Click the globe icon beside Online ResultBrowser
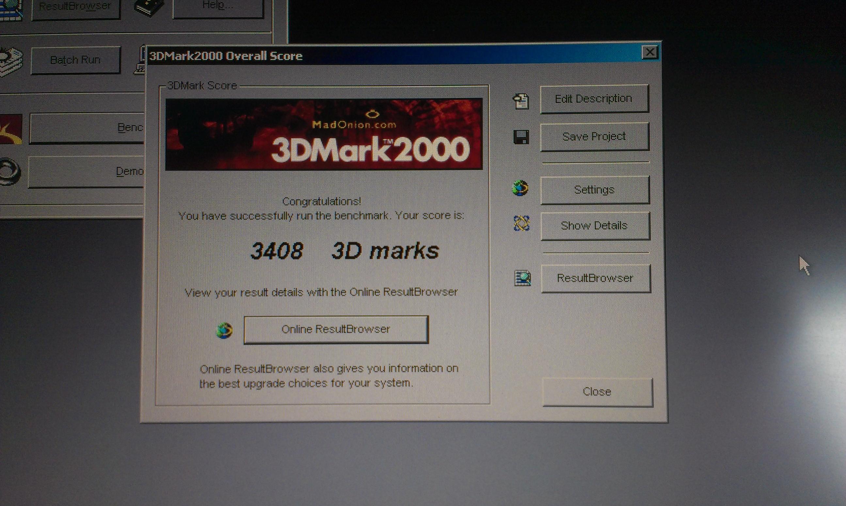 point(225,330)
